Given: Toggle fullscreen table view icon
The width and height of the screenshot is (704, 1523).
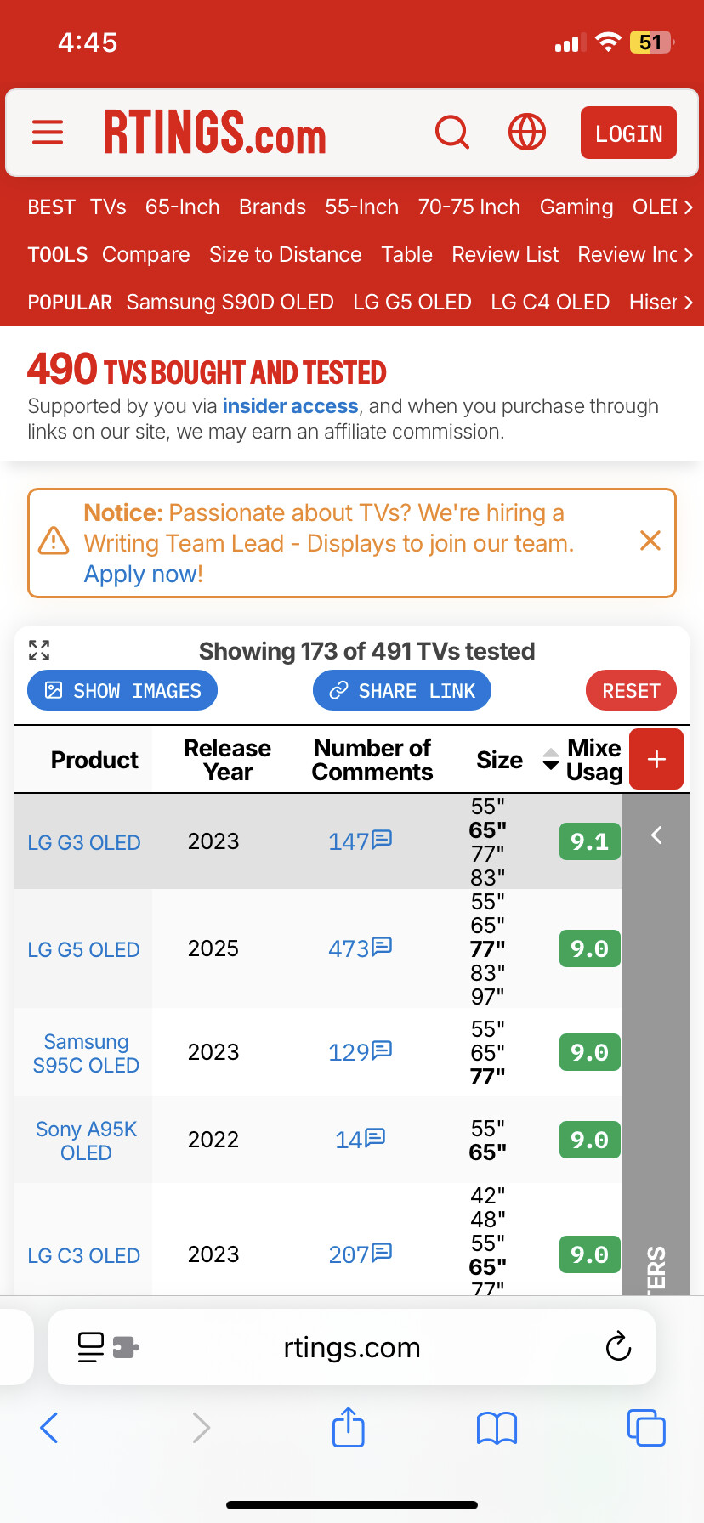Looking at the screenshot, I should (x=39, y=650).
